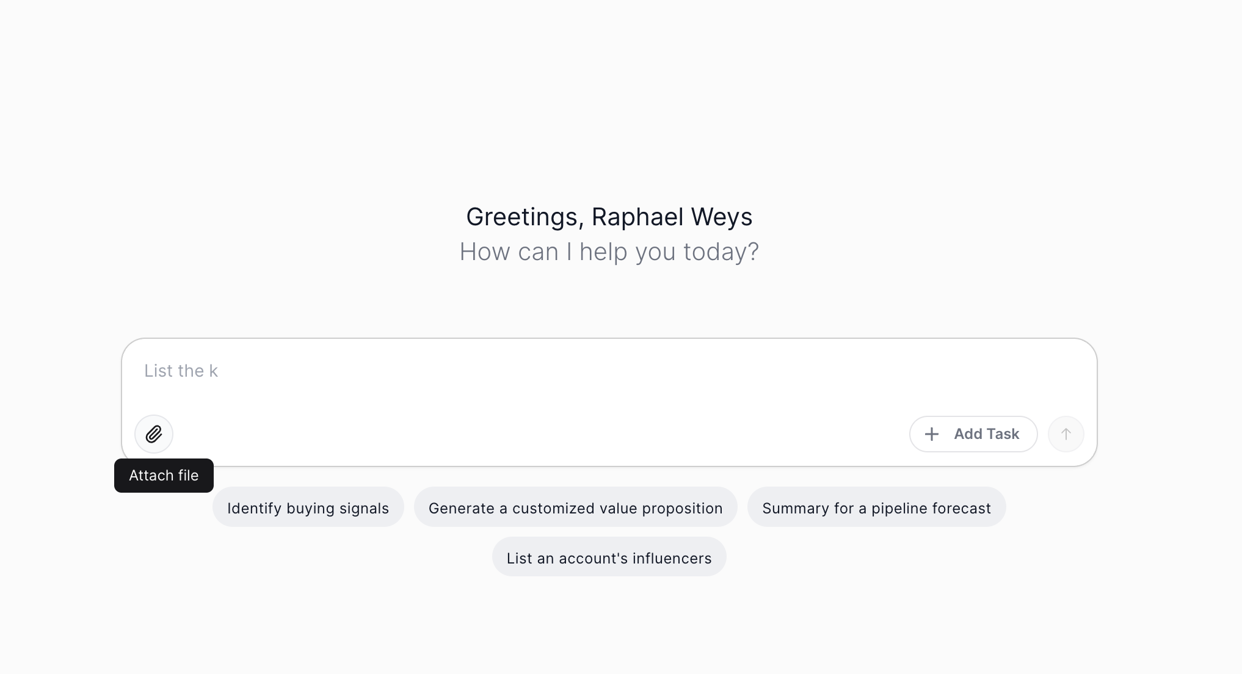Click the word signals in the first chip
The width and height of the screenshot is (1242, 674).
tap(365, 508)
